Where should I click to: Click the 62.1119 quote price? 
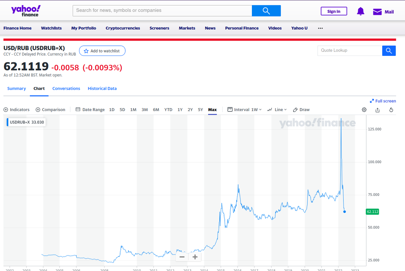tap(26, 66)
